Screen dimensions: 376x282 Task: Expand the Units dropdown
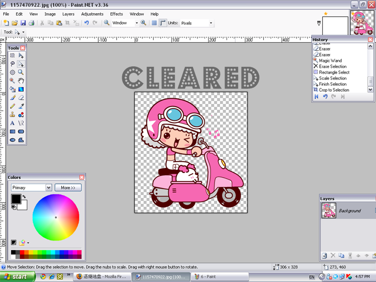point(211,23)
